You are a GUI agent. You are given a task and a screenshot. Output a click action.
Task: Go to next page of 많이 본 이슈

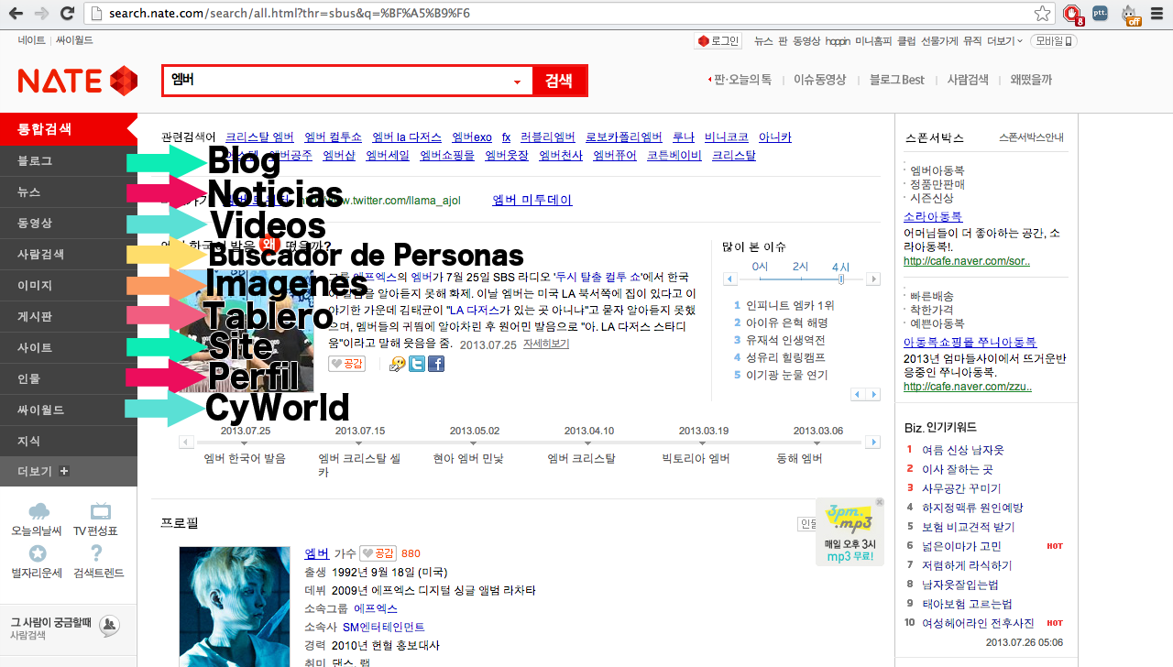[x=872, y=395]
